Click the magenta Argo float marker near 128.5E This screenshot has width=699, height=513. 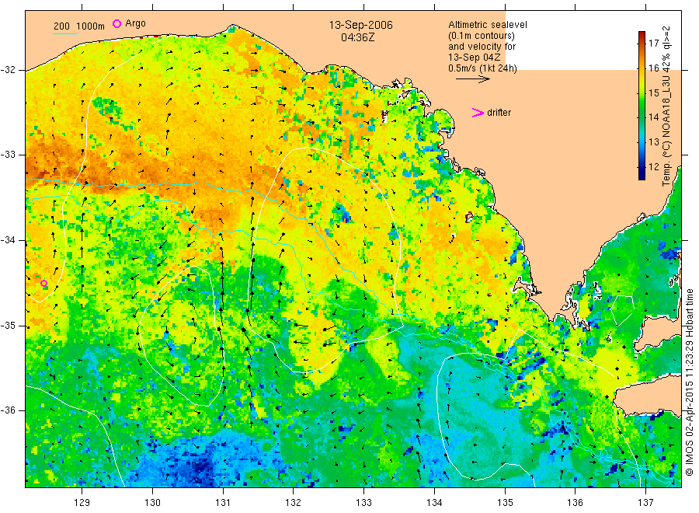[x=43, y=283]
